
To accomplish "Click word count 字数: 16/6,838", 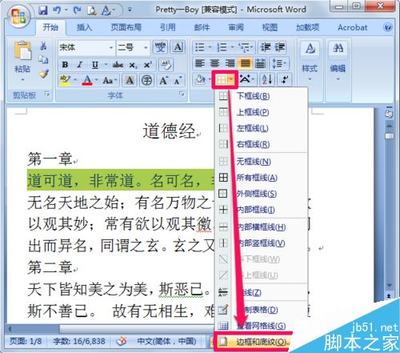I will pyautogui.click(x=79, y=341).
